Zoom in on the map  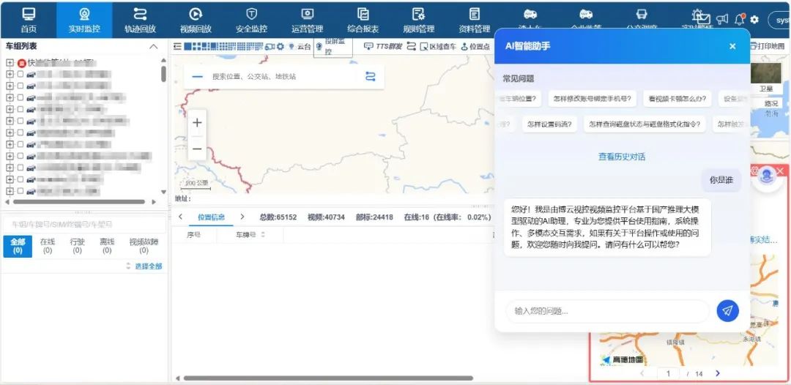(x=197, y=123)
